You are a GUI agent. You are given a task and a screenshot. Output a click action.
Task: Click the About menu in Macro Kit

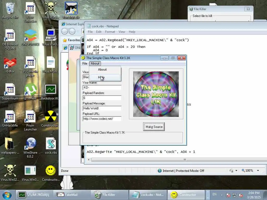[95, 64]
